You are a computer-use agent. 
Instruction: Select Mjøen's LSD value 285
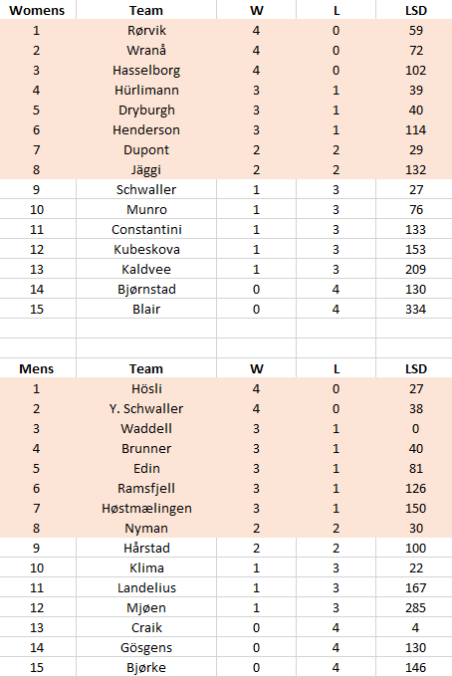(x=415, y=607)
